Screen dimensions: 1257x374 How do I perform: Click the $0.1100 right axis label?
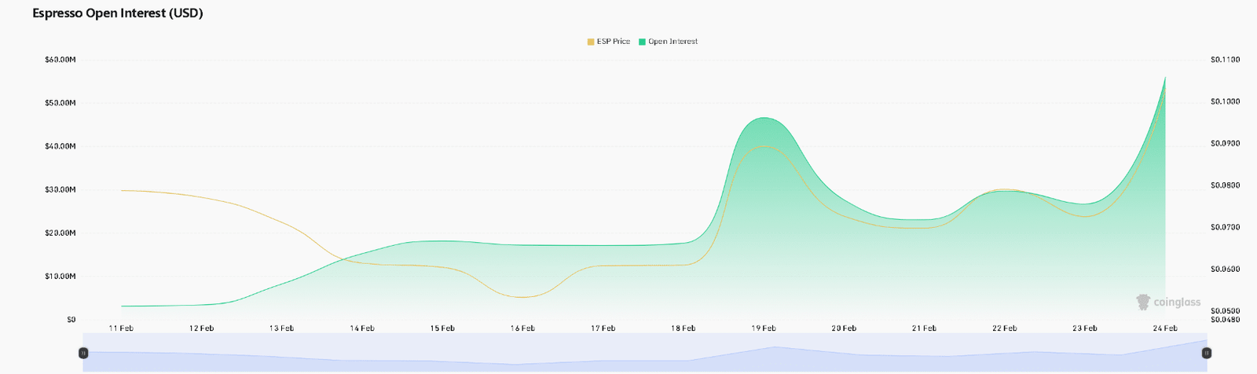pos(1225,60)
